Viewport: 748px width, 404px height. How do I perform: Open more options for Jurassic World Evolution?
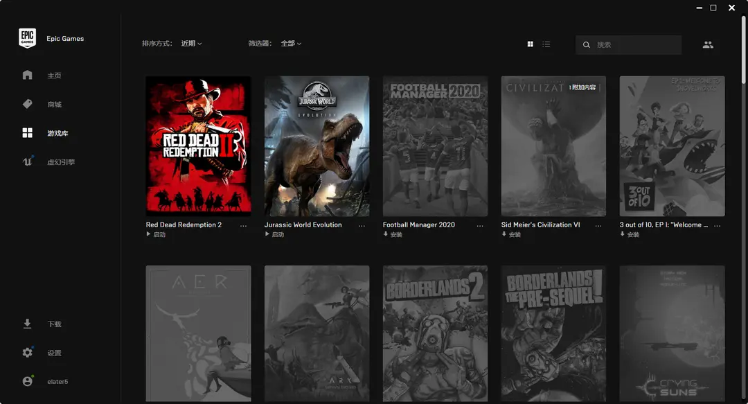362,225
